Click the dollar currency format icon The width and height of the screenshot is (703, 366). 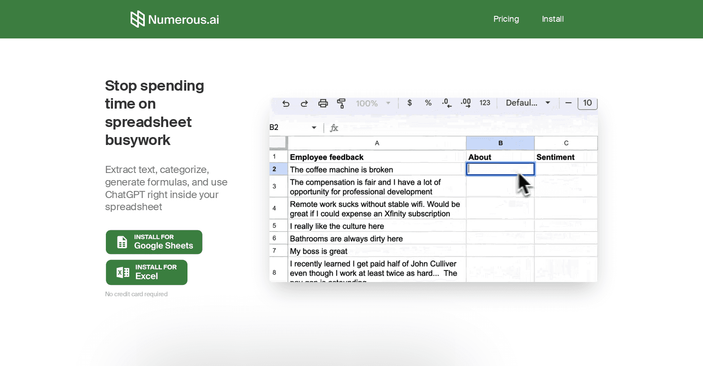click(410, 103)
